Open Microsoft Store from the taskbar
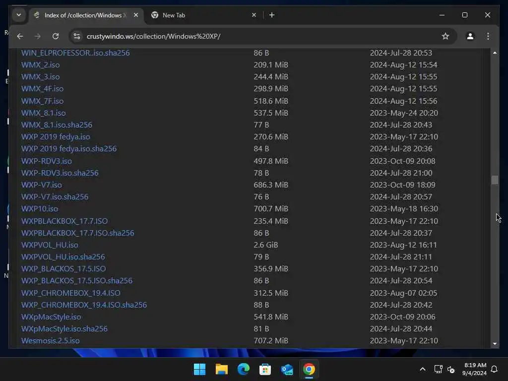 click(x=265, y=369)
